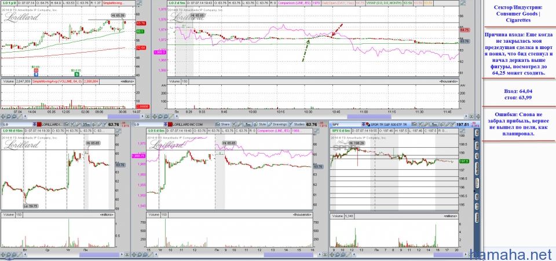Screen dimensions: 556x261
Task: Click the blue earnings marker on yearly chart
Action: pyautogui.click(x=36, y=74)
